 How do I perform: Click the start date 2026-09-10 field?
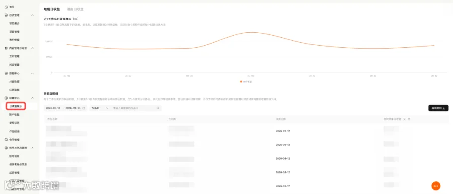point(53,108)
